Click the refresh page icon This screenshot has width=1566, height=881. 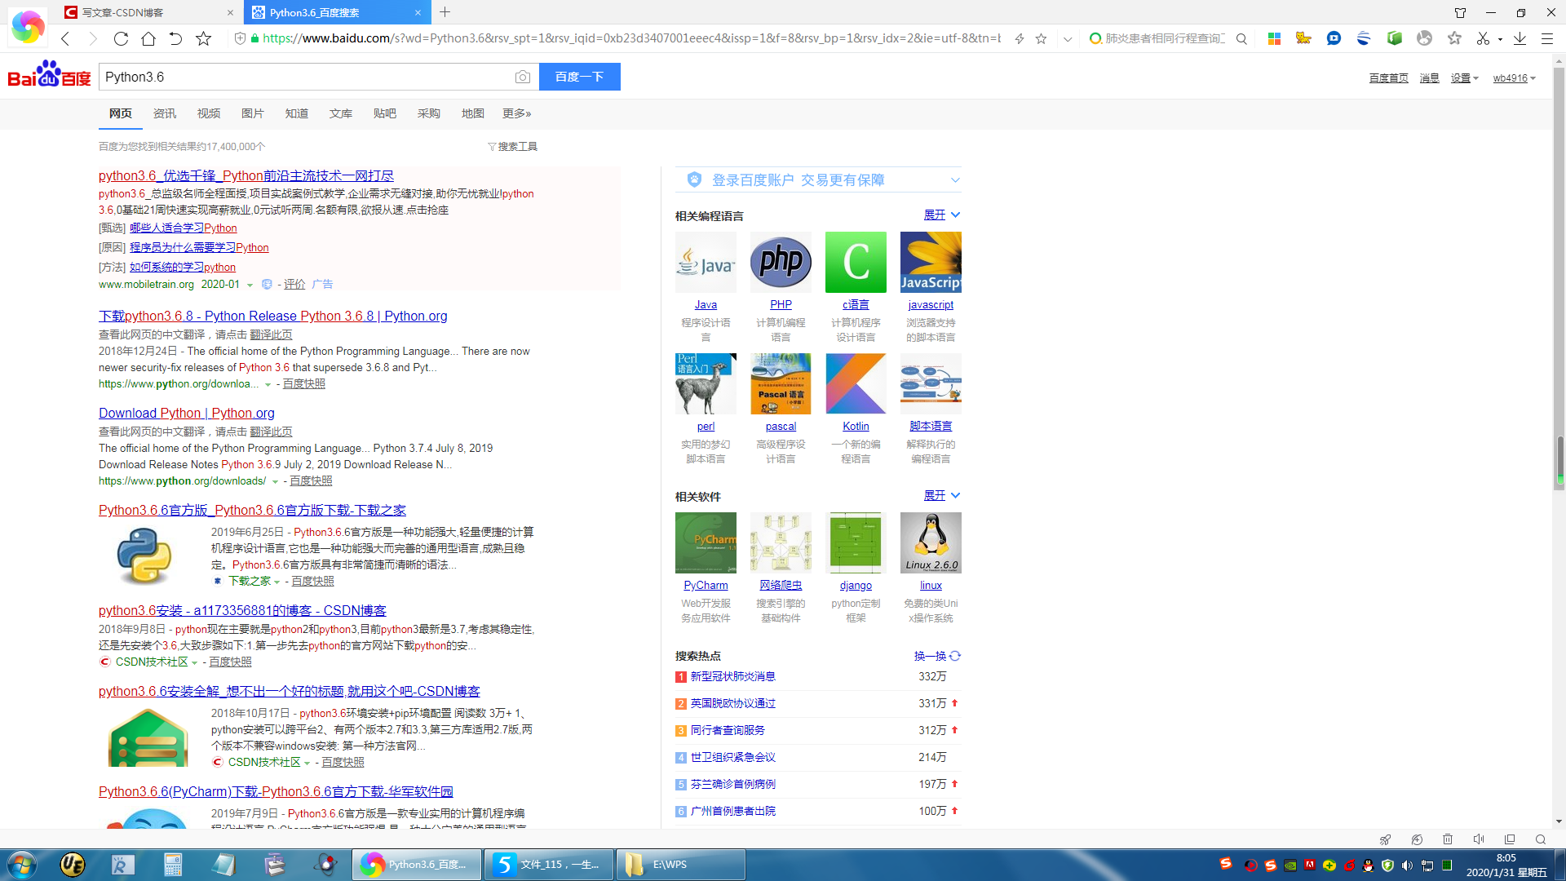[x=121, y=38]
